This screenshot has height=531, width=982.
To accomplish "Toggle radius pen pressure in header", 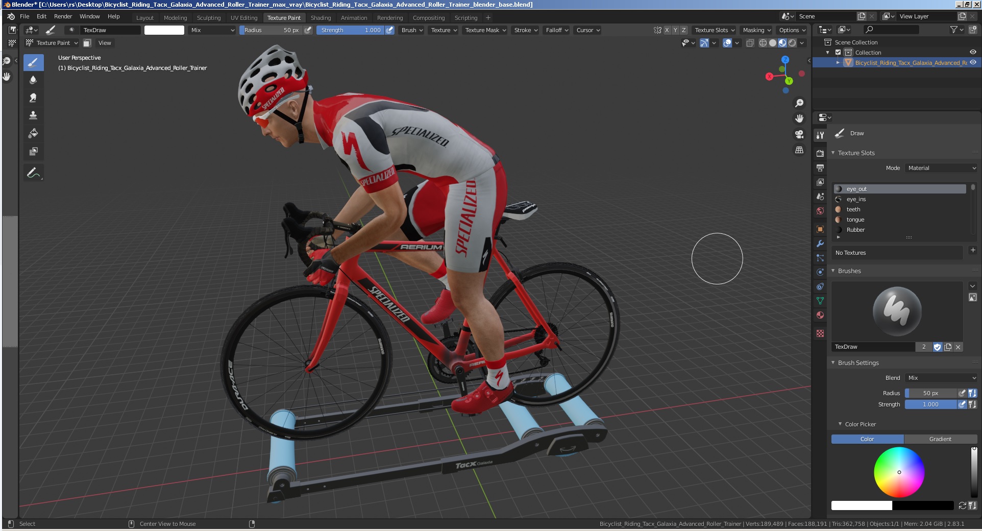I will click(x=308, y=30).
